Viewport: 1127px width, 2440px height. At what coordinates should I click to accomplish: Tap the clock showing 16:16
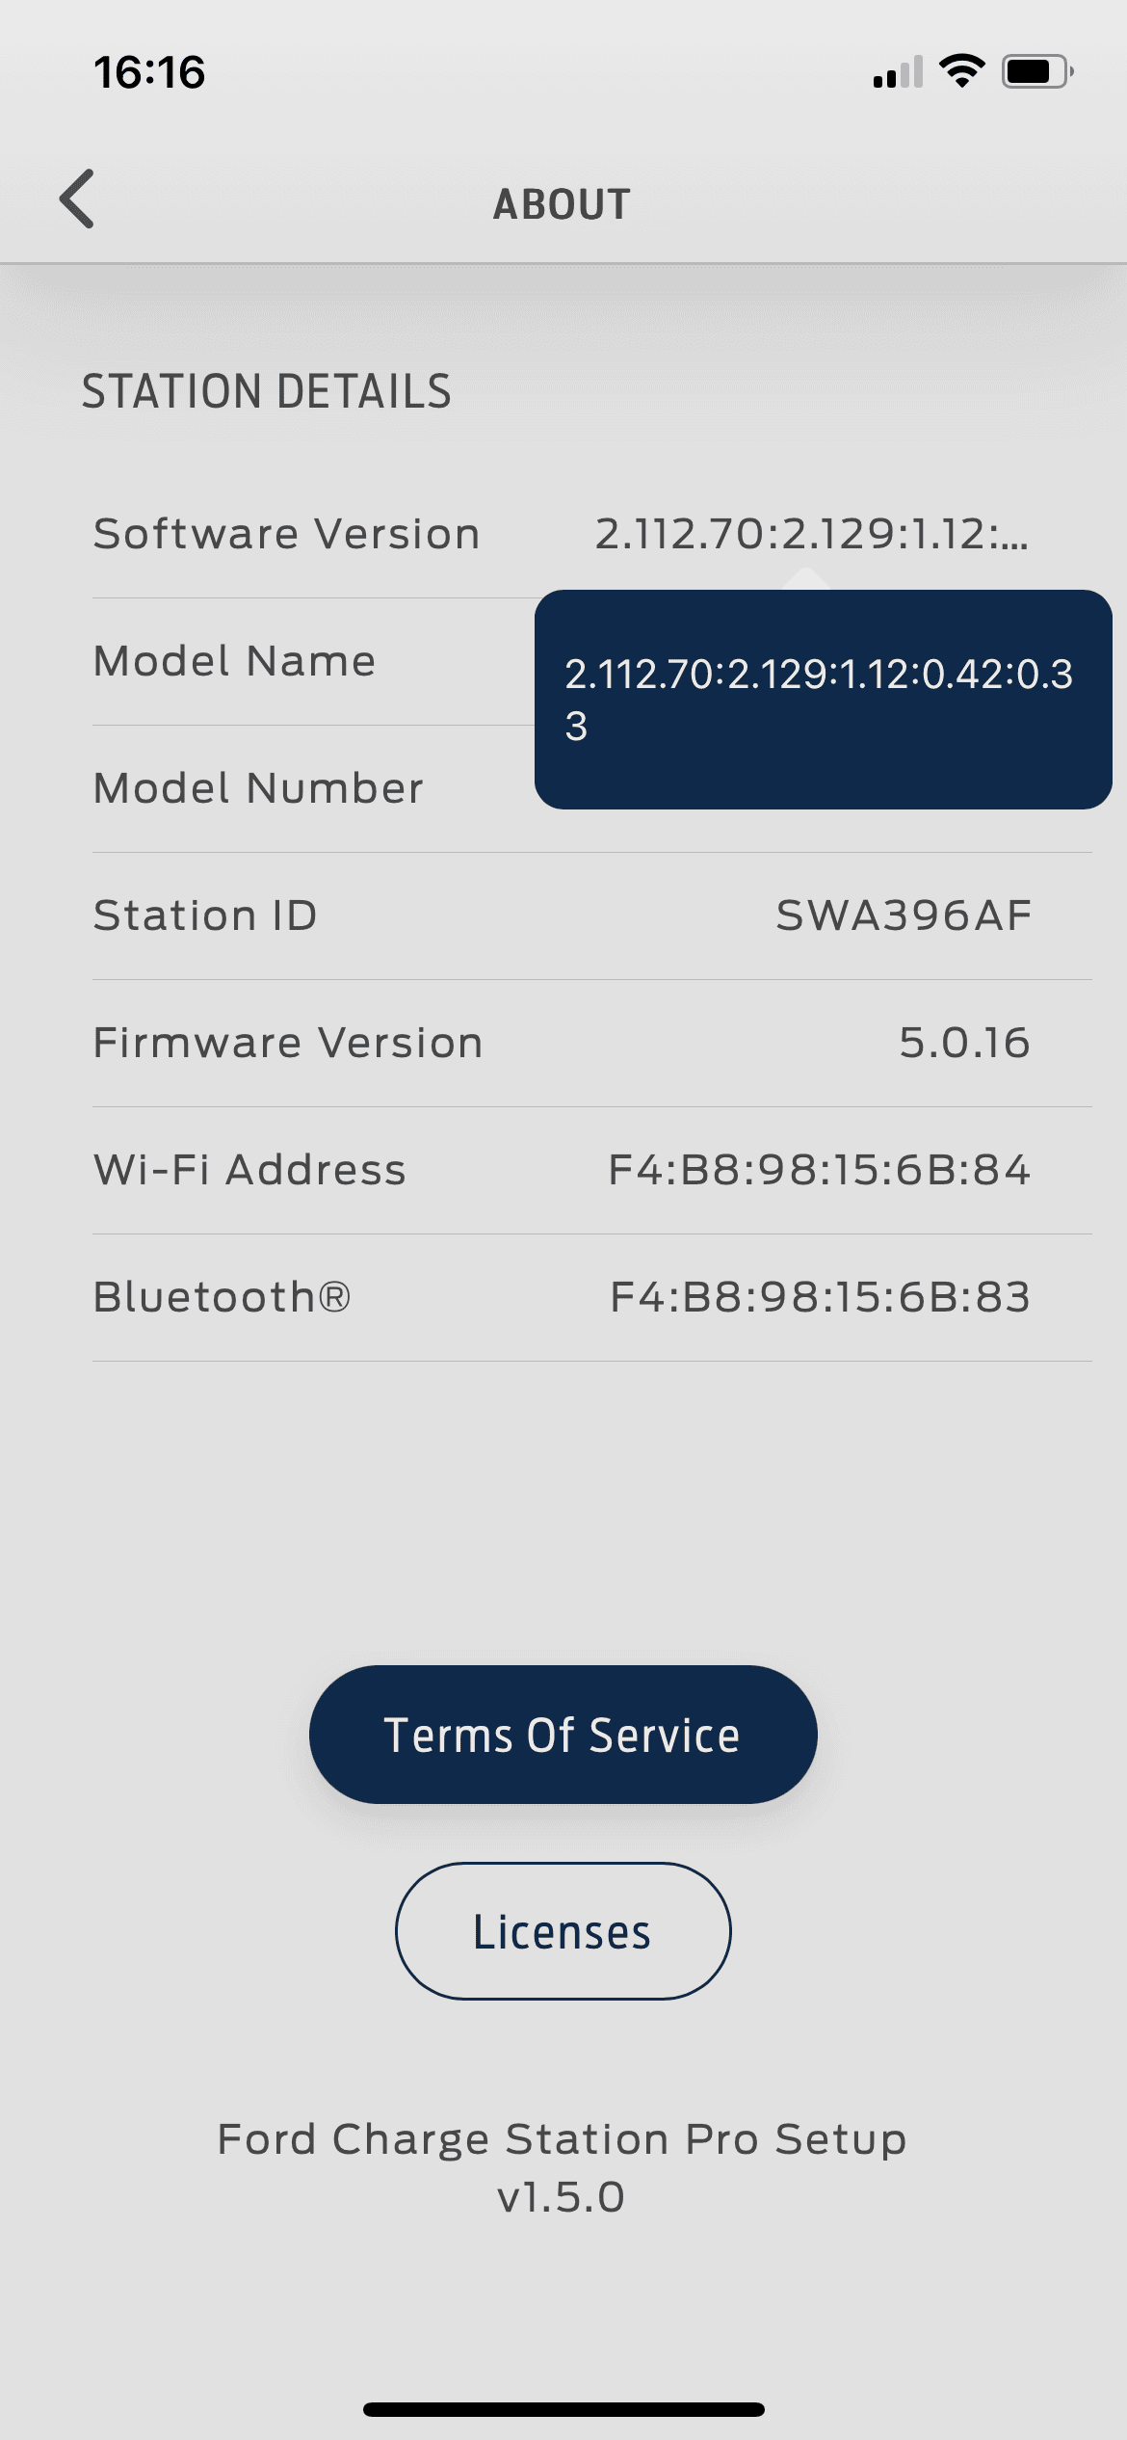(x=149, y=73)
